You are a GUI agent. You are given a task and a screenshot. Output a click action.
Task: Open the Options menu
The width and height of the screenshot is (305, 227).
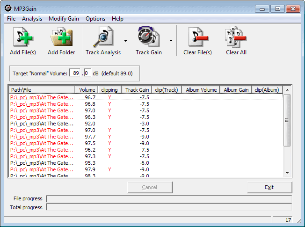(x=95, y=19)
